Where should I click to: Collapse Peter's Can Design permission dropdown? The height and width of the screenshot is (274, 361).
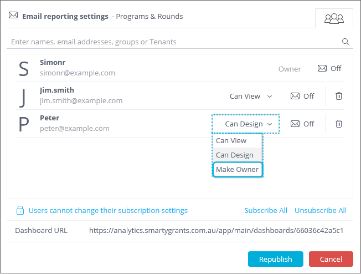click(x=249, y=124)
